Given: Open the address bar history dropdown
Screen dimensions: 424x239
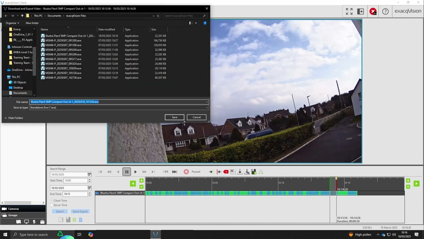Looking at the screenshot, I should pos(153,16).
